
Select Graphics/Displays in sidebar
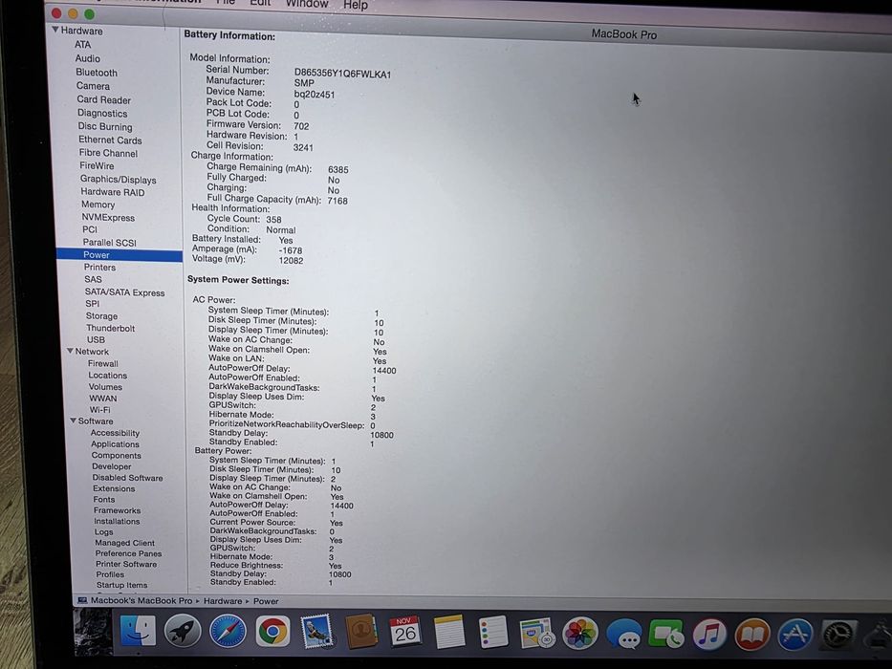[119, 180]
